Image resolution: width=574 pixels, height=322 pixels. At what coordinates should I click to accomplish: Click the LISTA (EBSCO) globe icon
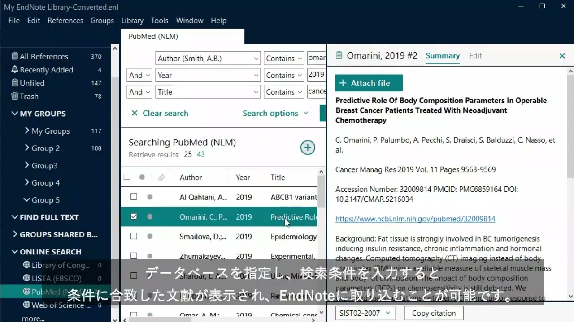pyautogui.click(x=26, y=278)
